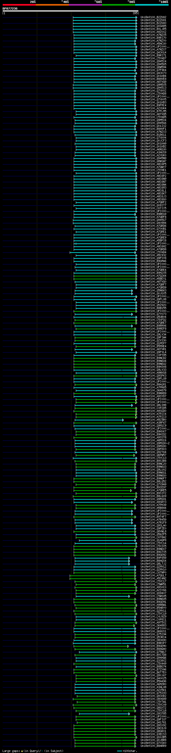Click the white BP077236 query length bar

71,11
